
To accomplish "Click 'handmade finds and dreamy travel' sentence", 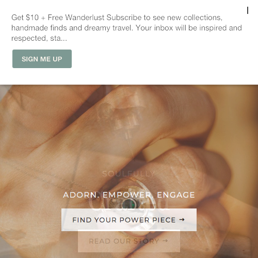I will click(72, 28).
